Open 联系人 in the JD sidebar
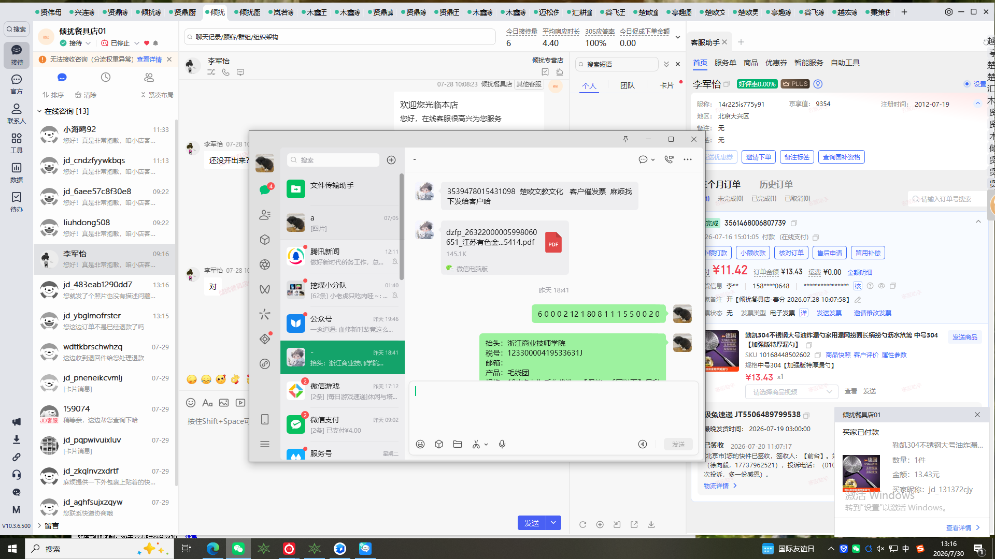 pyautogui.click(x=17, y=113)
